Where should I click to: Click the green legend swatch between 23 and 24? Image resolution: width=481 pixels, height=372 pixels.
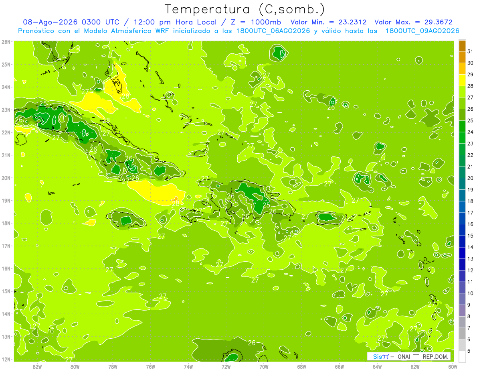click(462, 138)
